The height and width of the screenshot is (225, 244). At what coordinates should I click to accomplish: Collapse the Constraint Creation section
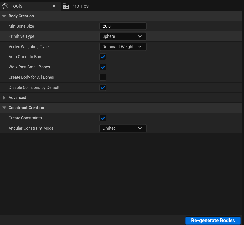click(4, 108)
